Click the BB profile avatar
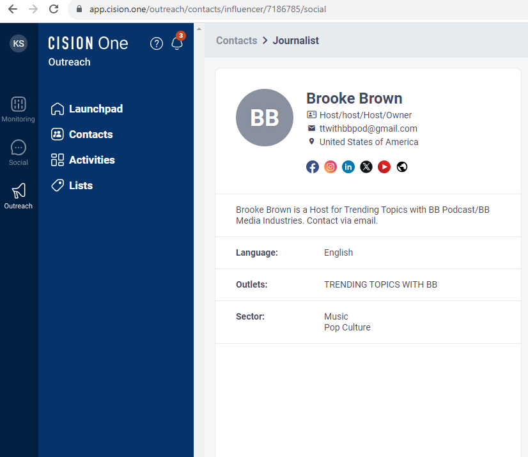The image size is (528, 457). click(265, 118)
